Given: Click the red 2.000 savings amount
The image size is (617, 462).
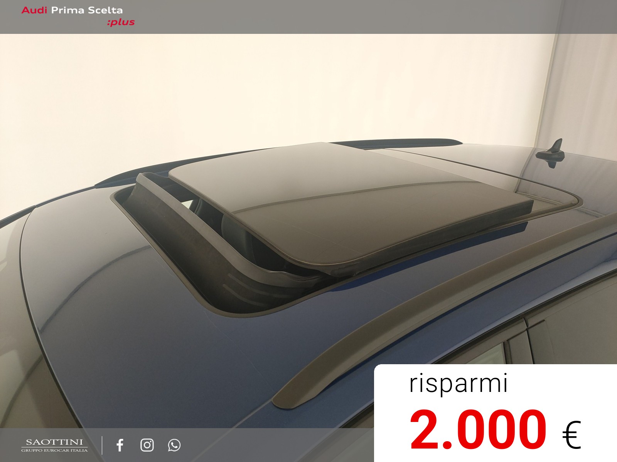Looking at the screenshot, I should click(477, 430).
